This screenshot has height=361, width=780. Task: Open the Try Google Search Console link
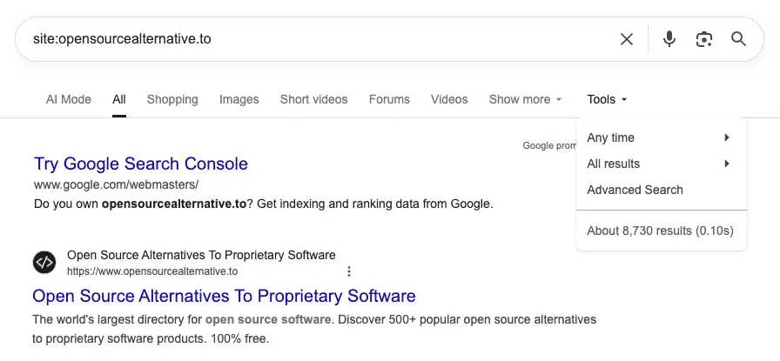(x=141, y=164)
